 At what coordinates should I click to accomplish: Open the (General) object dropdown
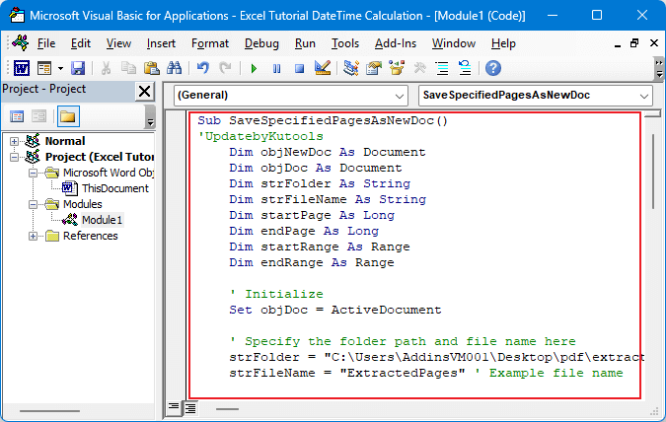398,96
